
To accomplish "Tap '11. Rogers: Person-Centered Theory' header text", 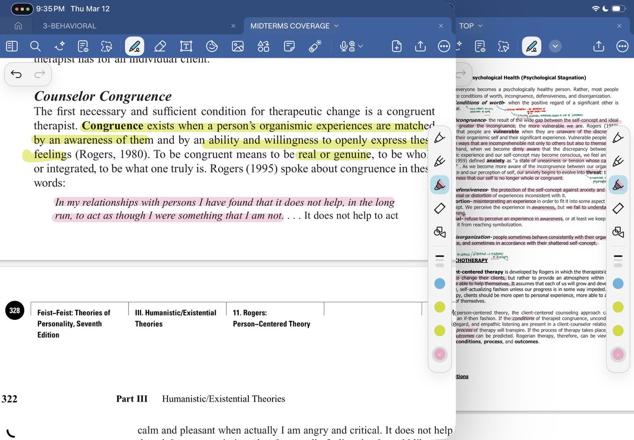I will coord(272,318).
